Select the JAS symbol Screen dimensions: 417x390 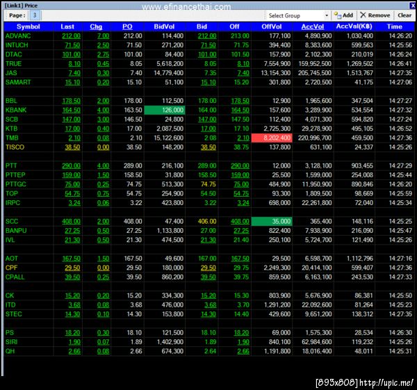[11, 73]
